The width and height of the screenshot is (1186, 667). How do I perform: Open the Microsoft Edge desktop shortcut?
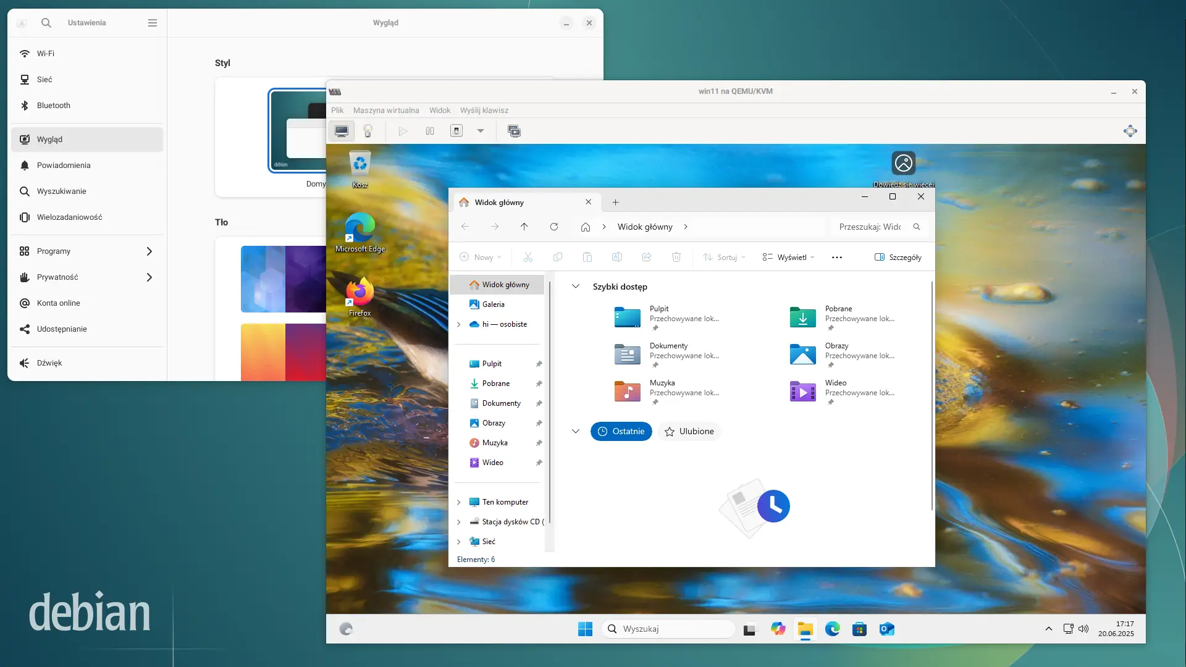[360, 233]
